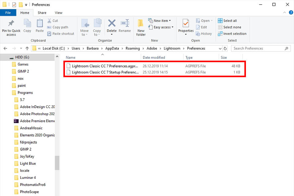Screen dimensions: 294x196
Task: Click the Pin to Quick access icon
Action: click(x=11, y=24)
